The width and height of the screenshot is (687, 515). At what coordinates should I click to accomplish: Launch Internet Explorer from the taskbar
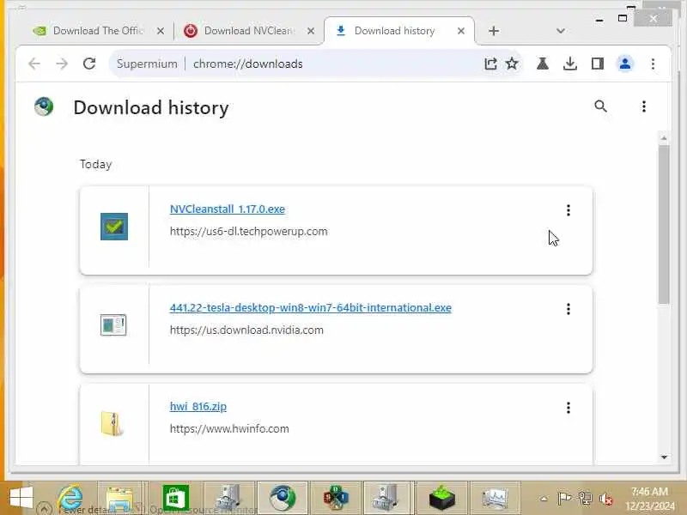pyautogui.click(x=70, y=499)
